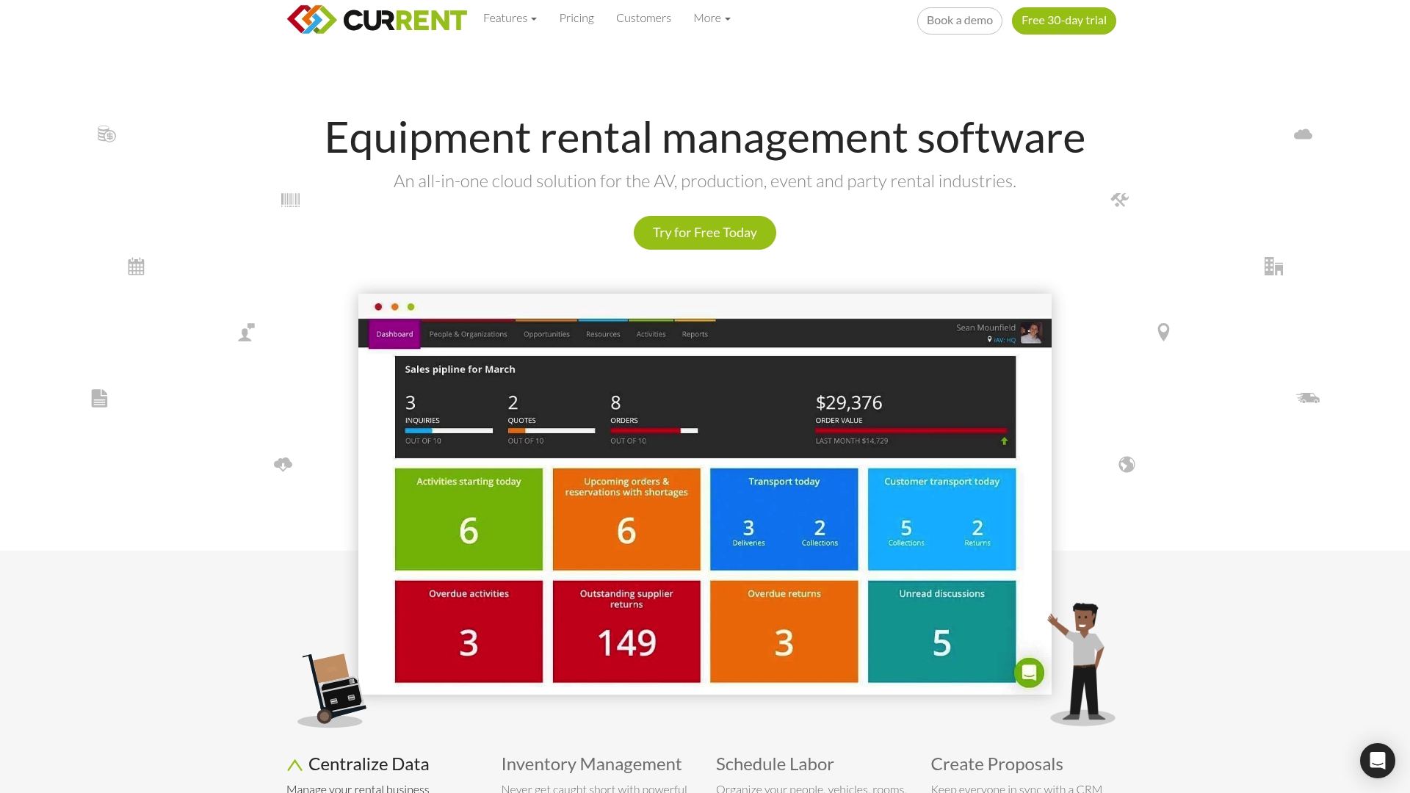
Task: Click the cloud icon in the top right area
Action: coord(1303,134)
